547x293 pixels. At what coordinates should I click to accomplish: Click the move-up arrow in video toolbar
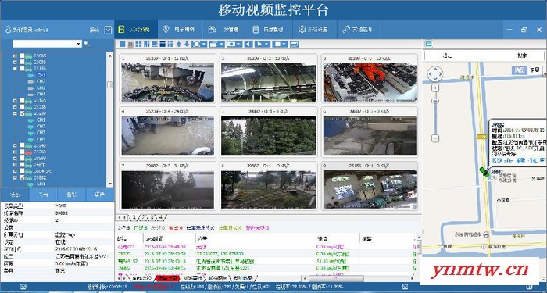[x=179, y=44]
